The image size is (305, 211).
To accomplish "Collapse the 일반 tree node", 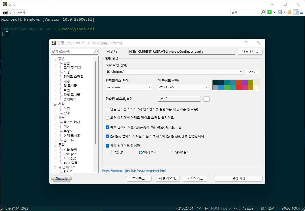I will (x=55, y=59).
